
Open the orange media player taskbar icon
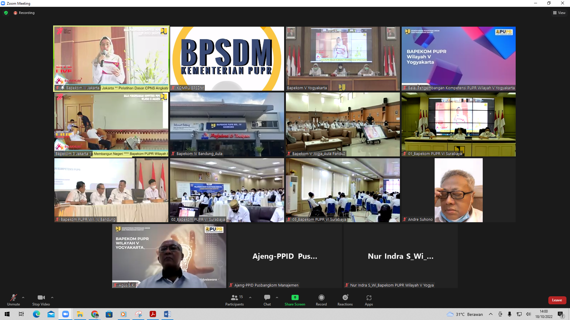pyautogui.click(x=124, y=314)
